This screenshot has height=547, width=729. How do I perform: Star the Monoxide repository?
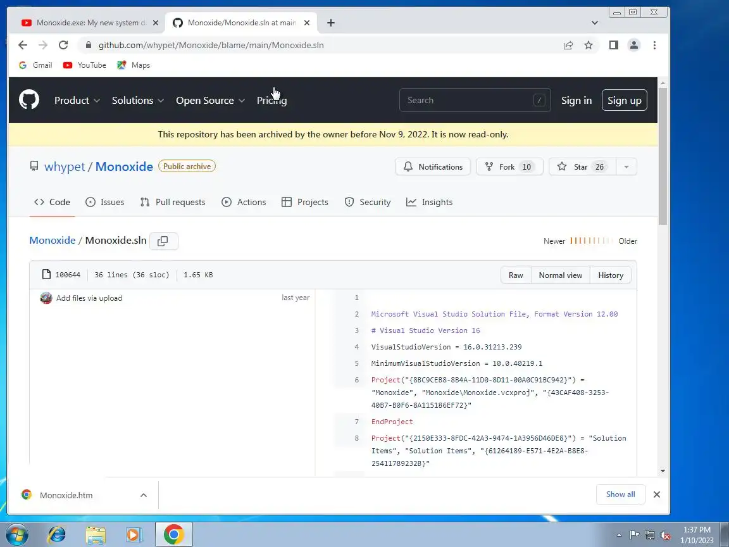coord(583,167)
